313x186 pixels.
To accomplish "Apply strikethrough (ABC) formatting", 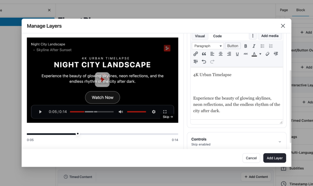I will tap(246, 54).
